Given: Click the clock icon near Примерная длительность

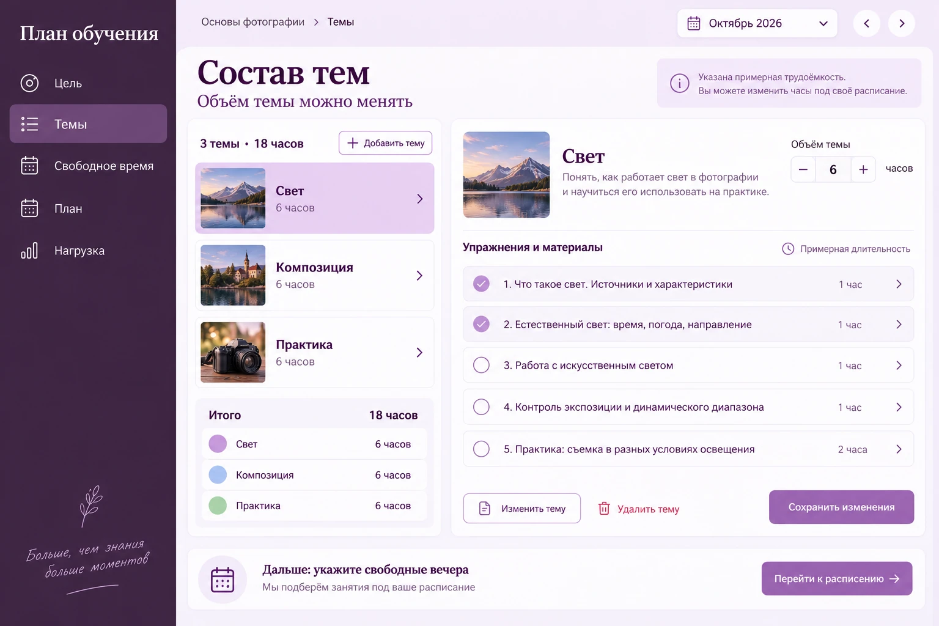Looking at the screenshot, I should pyautogui.click(x=788, y=249).
